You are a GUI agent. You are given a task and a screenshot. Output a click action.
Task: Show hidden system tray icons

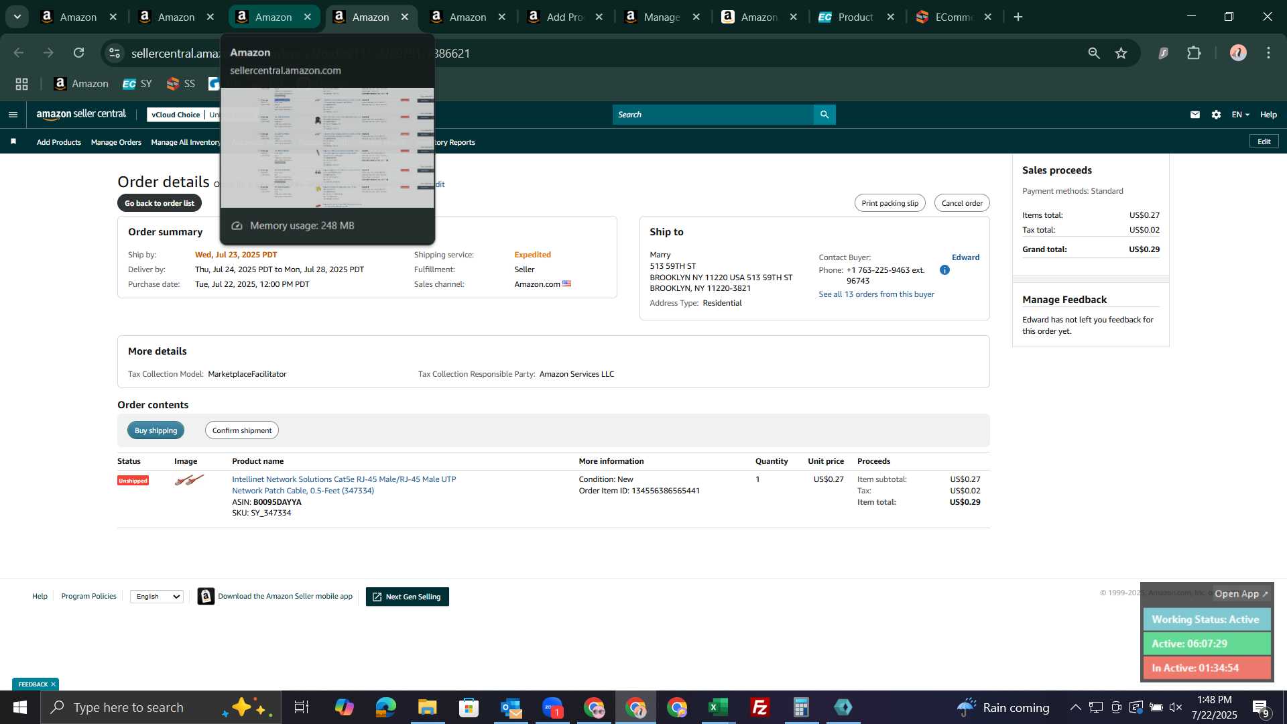(x=1075, y=707)
